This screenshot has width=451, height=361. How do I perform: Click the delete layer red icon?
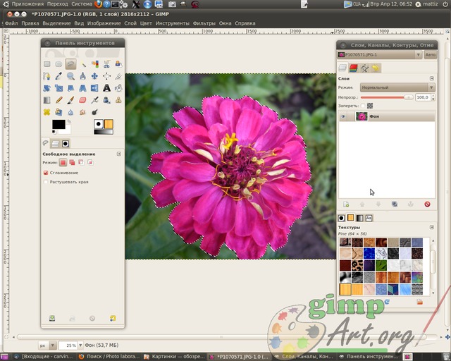(x=427, y=204)
